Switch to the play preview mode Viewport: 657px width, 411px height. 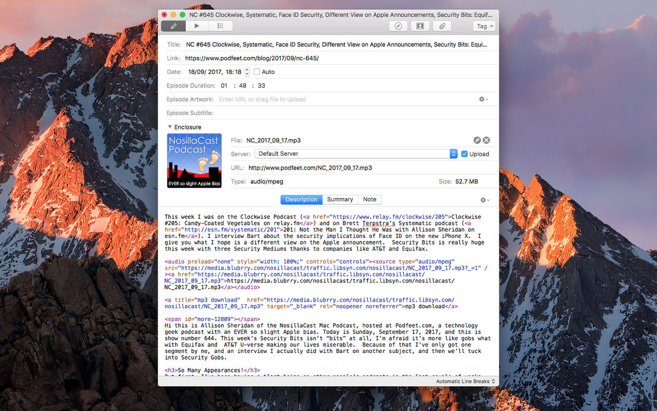click(x=197, y=26)
